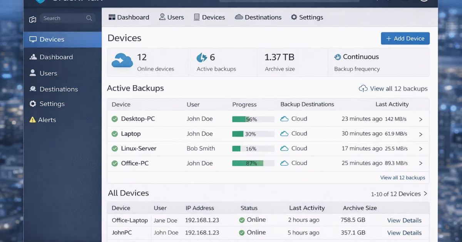The width and height of the screenshot is (462, 242).
Task: Expand the Desktop-PC row chevron
Action: (x=421, y=119)
